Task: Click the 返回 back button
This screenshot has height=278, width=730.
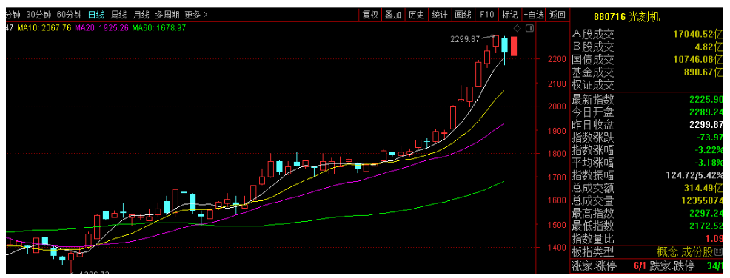Action: 557,15
